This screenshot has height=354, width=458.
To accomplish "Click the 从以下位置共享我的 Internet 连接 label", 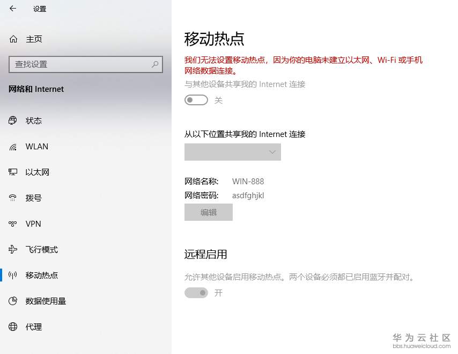I will 245,134.
